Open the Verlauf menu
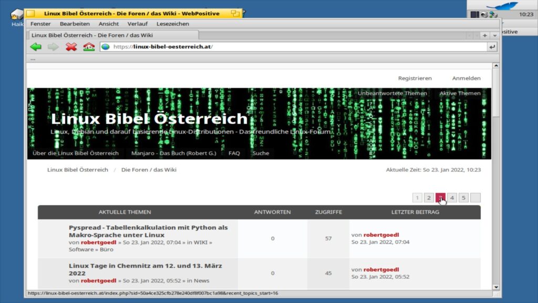538x303 pixels. click(x=137, y=24)
